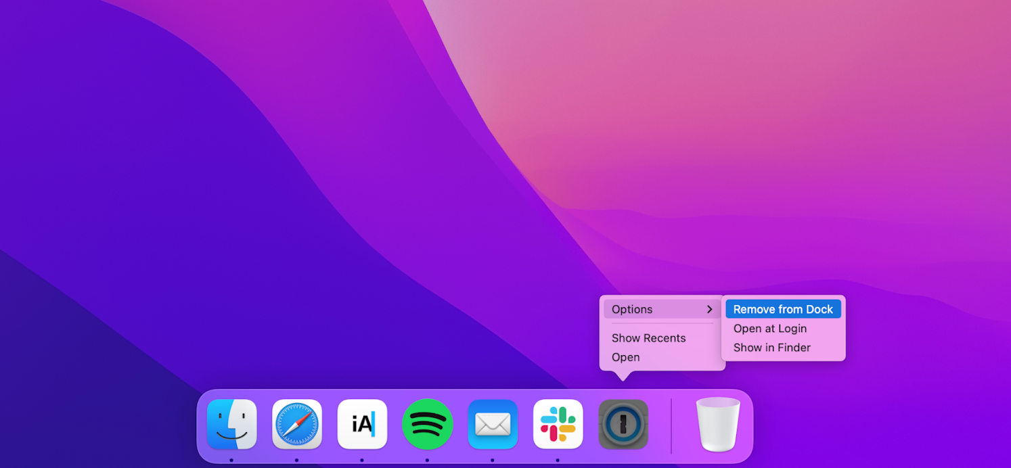Choose "Show in Finder" in the submenu
The image size is (1011, 468).
point(772,348)
